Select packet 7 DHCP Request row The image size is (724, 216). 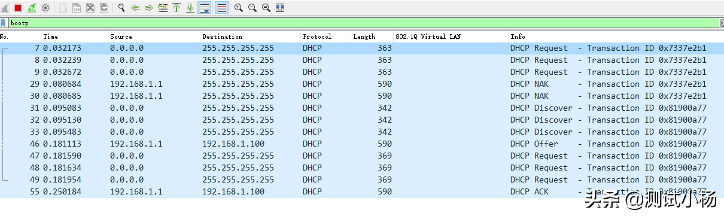point(362,48)
